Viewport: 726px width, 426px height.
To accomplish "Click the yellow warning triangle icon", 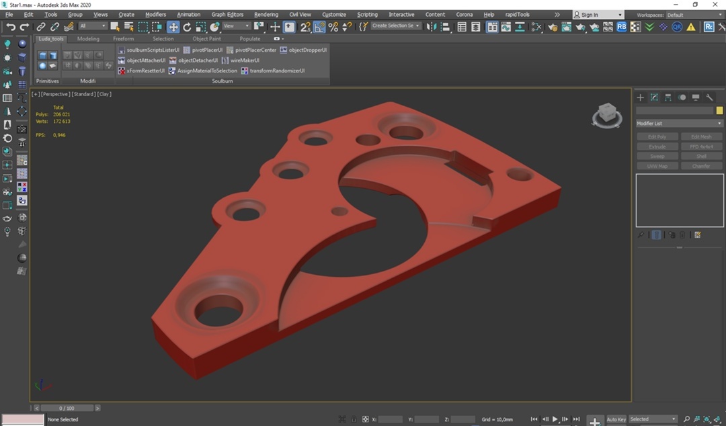I will click(691, 27).
